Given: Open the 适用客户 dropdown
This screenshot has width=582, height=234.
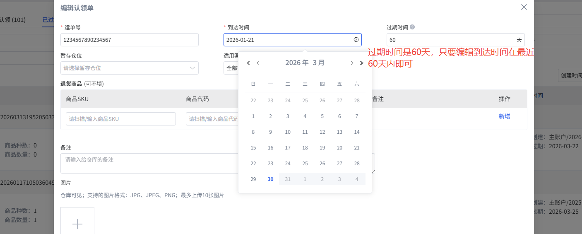Looking at the screenshot, I should click(231, 68).
